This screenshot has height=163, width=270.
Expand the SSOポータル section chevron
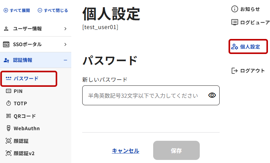pos(65,44)
